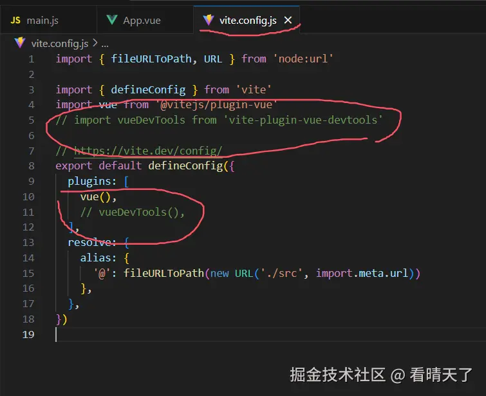Click the './src' string on line 15
Screen dimensions: 486x396
pyautogui.click(x=281, y=273)
